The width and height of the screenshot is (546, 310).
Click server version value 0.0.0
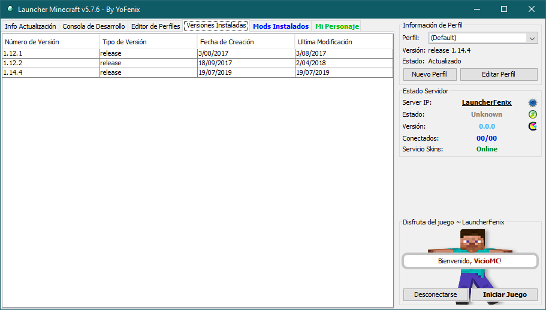point(487,126)
